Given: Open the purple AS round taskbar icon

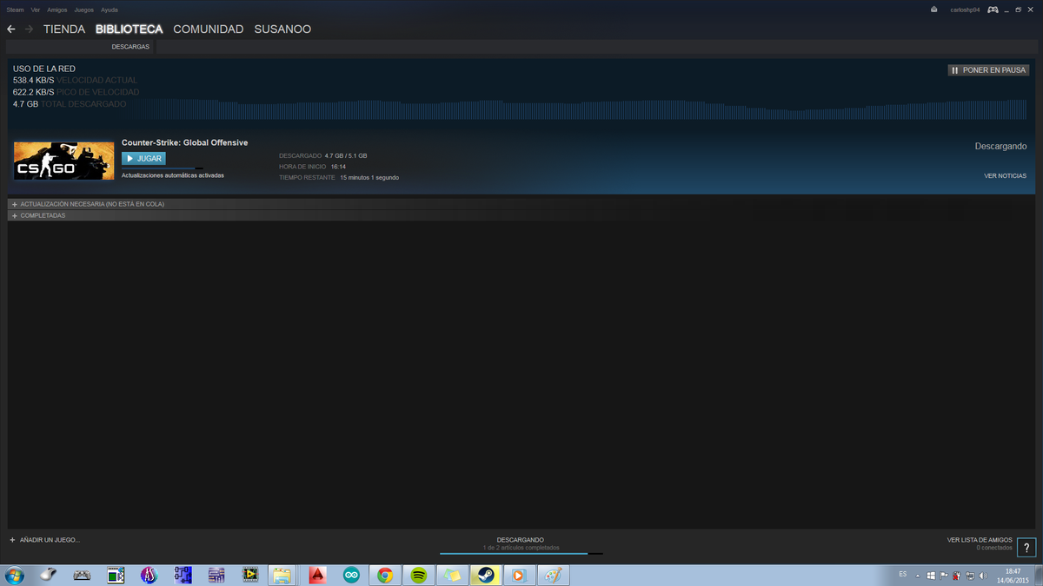Looking at the screenshot, I should pos(149,575).
